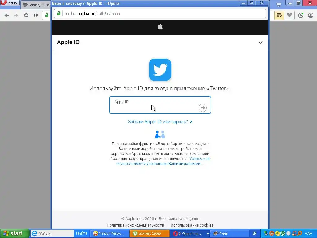Click the Найти taskbar search button

pyautogui.click(x=81, y=233)
